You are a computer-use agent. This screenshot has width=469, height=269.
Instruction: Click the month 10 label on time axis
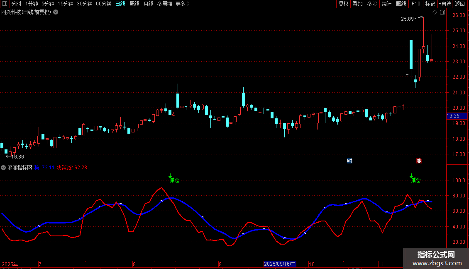point(312,264)
